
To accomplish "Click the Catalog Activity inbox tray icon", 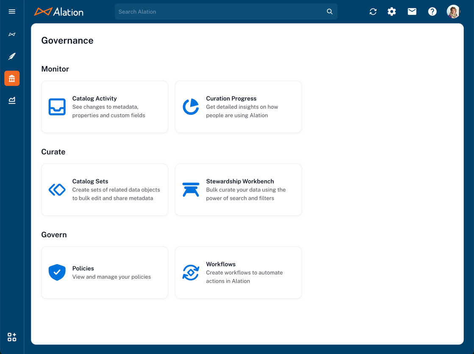I will [57, 107].
